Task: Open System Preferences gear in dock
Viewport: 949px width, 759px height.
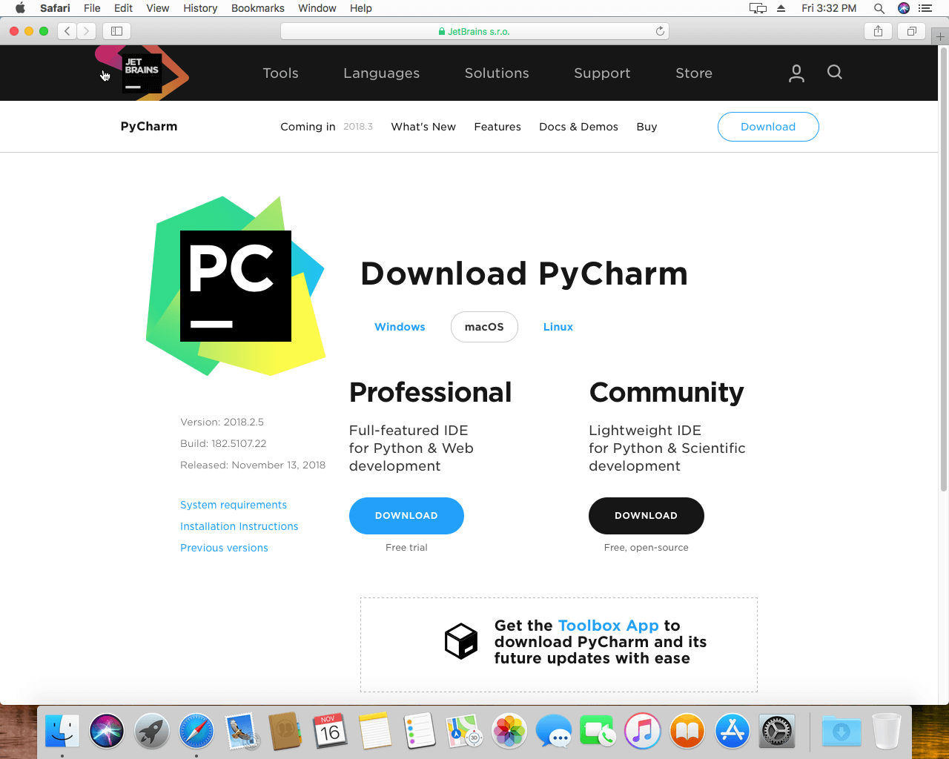Action: (777, 732)
